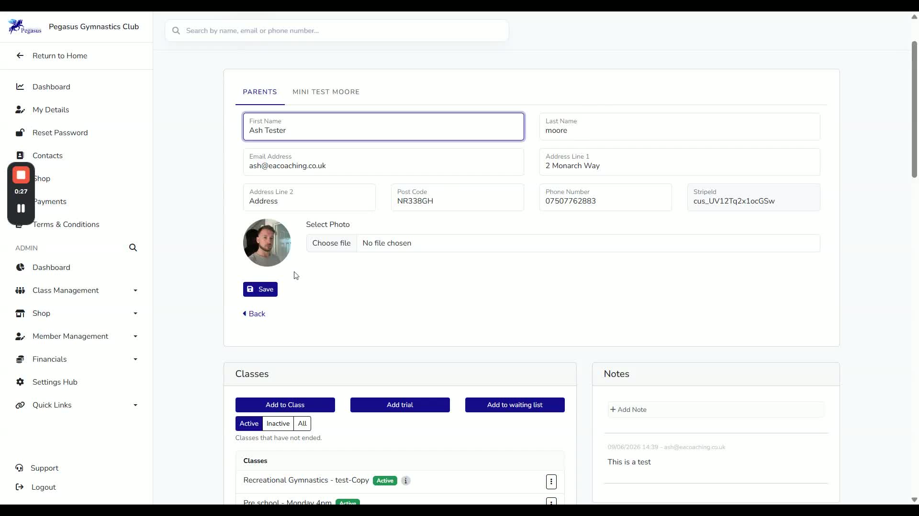Click the Settings Hub gear icon
919x516 pixels.
pos(20,382)
